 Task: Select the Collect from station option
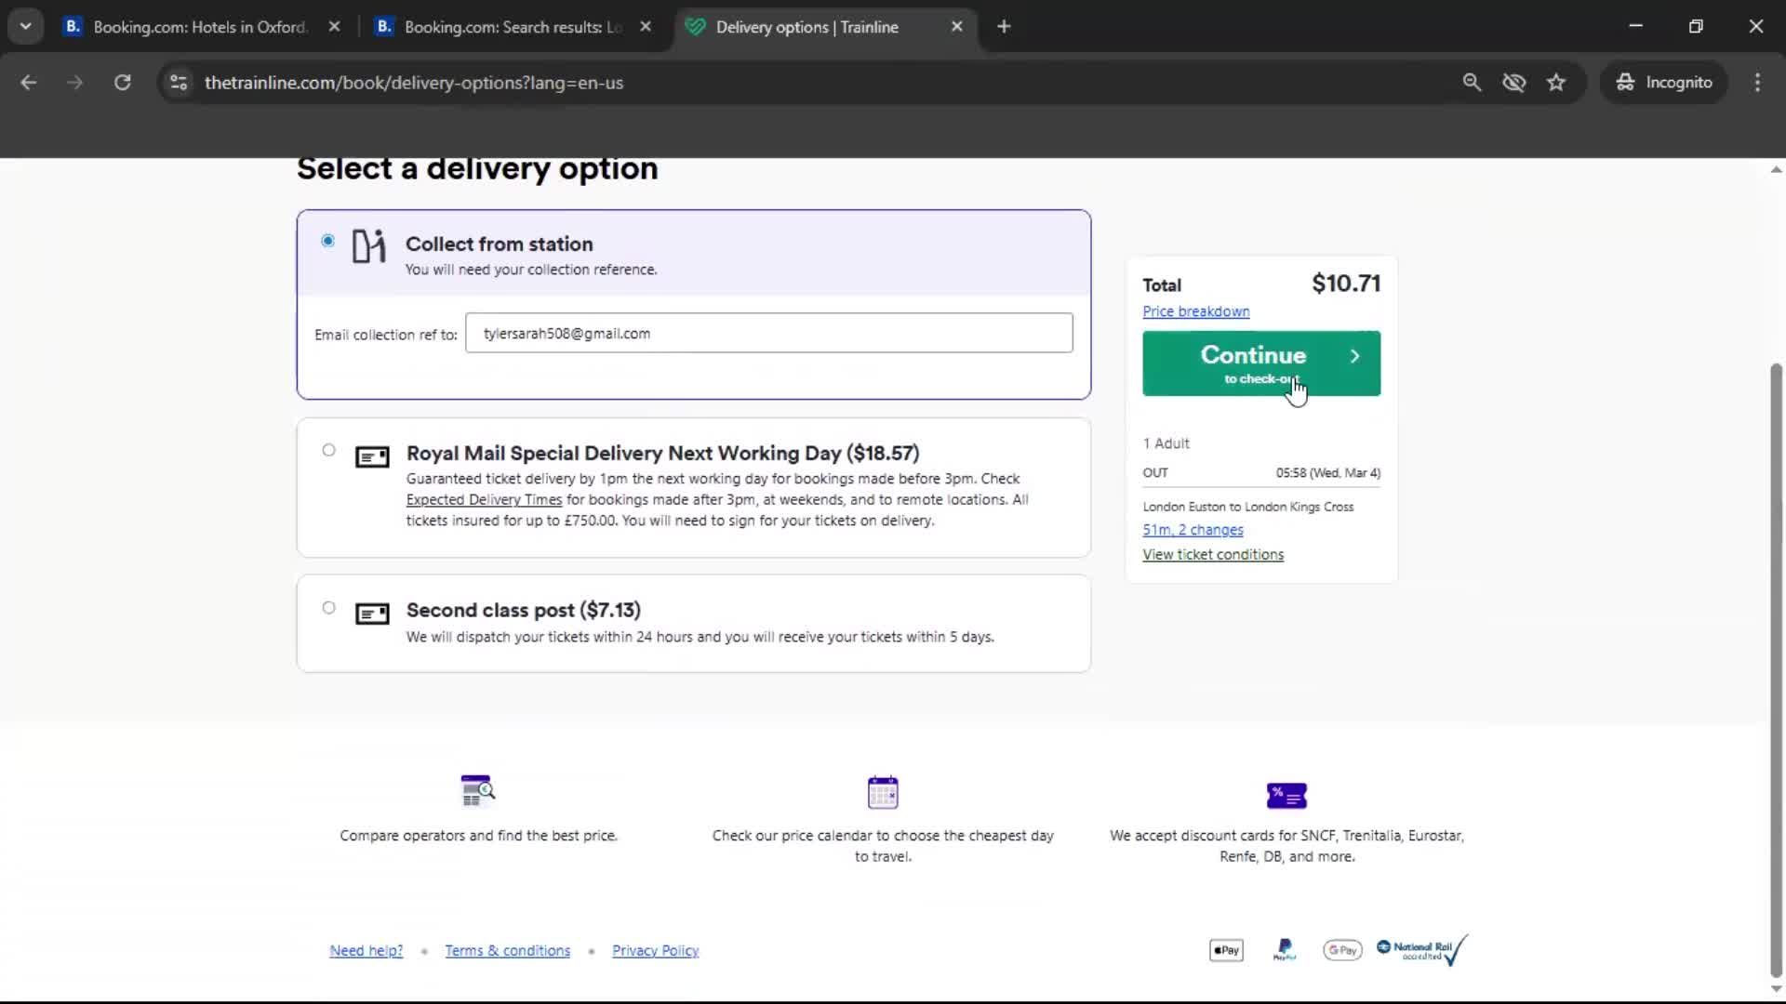(x=327, y=240)
